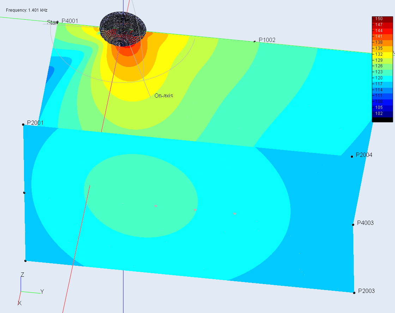Click the 120 cyan legend swatch

pyautogui.click(x=382, y=78)
